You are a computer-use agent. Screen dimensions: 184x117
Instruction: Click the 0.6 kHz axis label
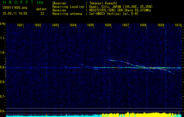2,111
